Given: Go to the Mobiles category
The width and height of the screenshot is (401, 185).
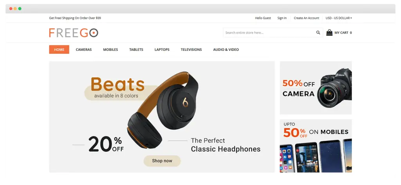Looking at the screenshot, I should point(110,50).
